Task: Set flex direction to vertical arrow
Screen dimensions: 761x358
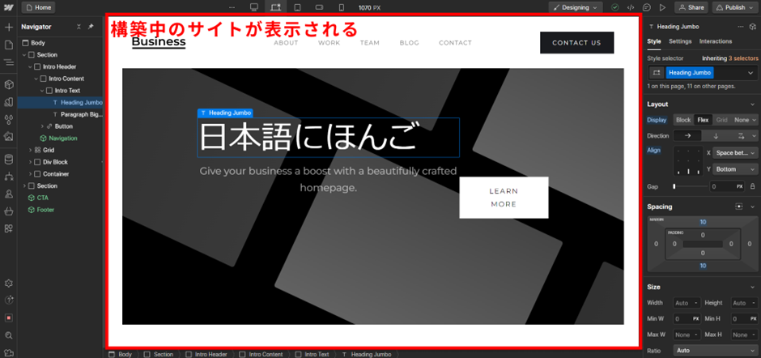Action: [x=716, y=136]
